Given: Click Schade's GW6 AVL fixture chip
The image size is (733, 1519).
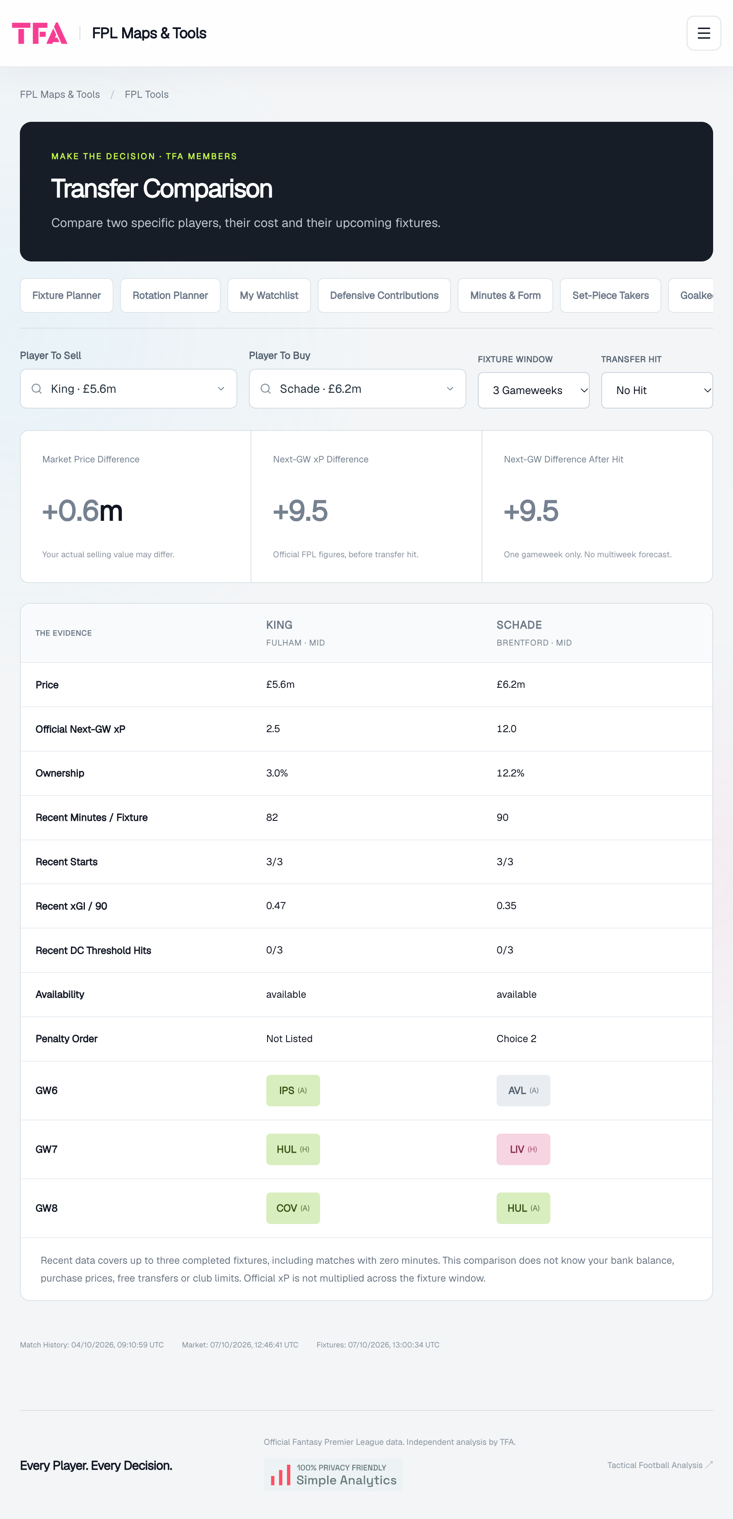Looking at the screenshot, I should tap(523, 1090).
